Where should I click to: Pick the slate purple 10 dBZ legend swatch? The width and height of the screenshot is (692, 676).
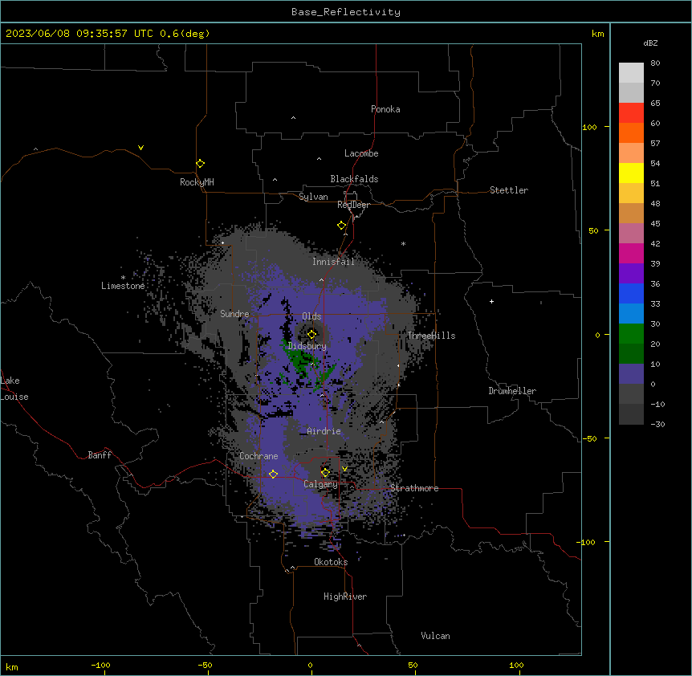coord(631,374)
